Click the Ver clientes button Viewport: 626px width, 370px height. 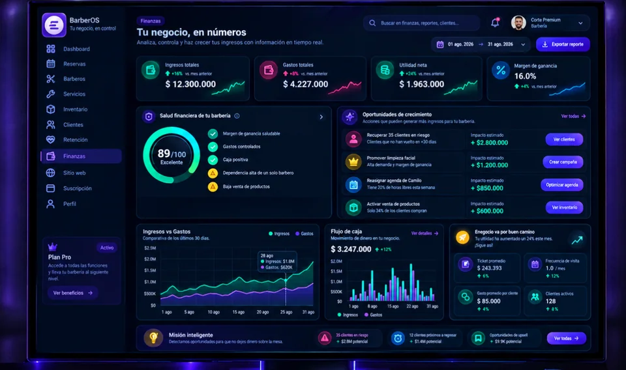[x=564, y=139]
